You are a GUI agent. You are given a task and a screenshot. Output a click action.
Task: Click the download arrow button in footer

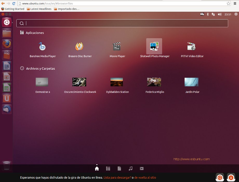(x=231, y=177)
